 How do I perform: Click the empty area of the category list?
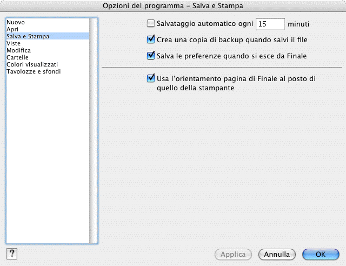[47, 162]
